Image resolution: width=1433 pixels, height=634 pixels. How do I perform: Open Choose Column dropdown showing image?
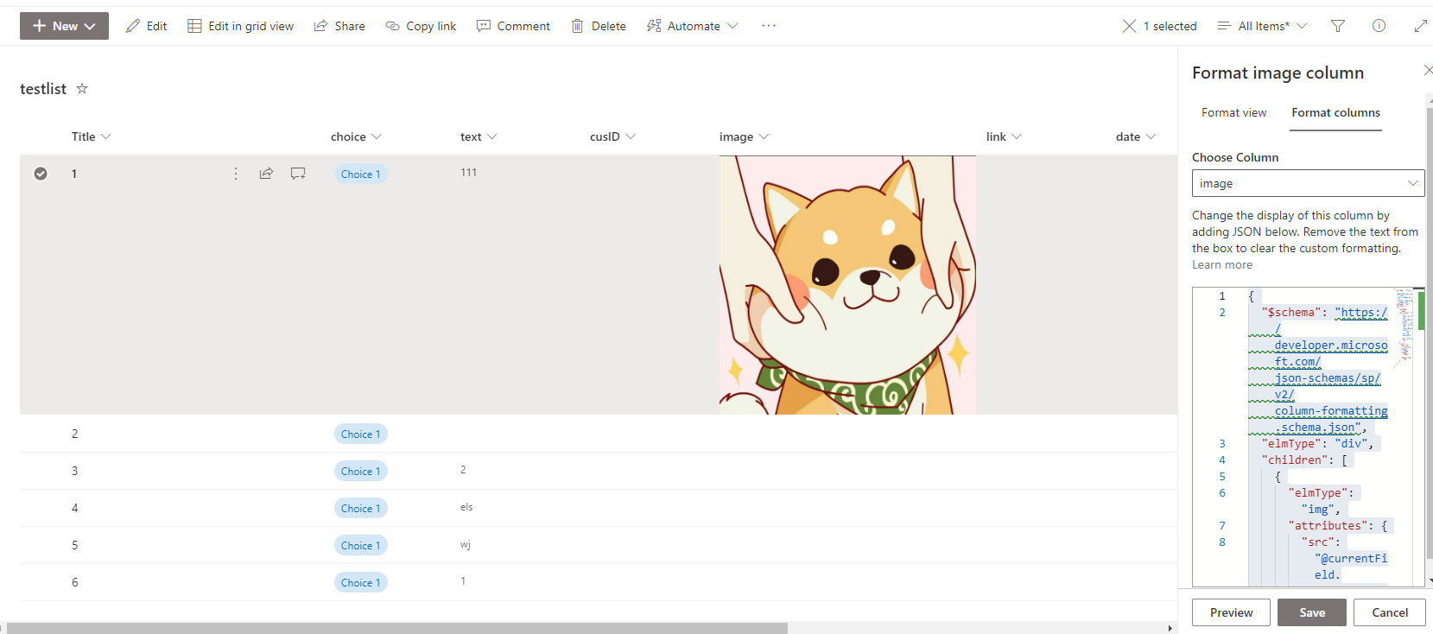(1308, 183)
